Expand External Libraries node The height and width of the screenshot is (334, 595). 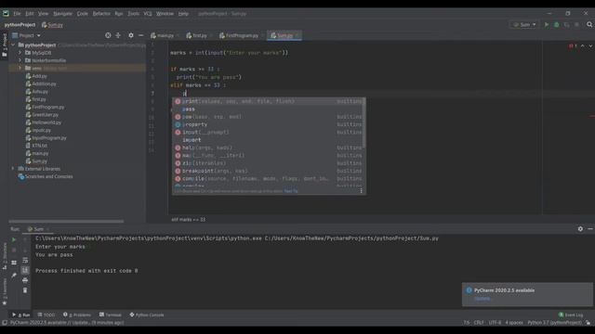tap(13, 169)
